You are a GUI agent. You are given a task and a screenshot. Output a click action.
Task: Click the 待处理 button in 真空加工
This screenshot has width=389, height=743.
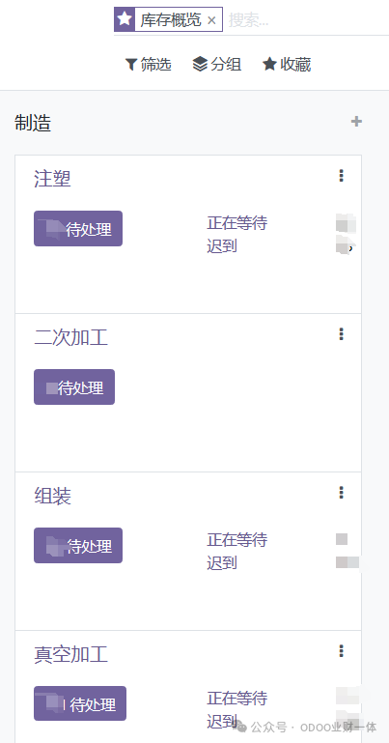click(x=80, y=703)
